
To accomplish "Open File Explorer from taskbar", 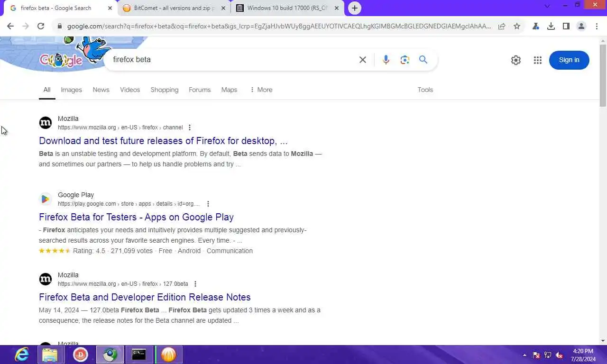I will 50,355.
